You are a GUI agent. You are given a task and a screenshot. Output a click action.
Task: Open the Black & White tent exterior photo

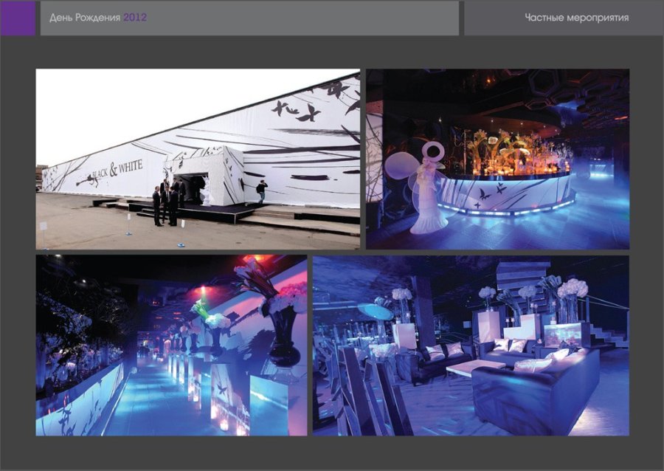click(198, 159)
